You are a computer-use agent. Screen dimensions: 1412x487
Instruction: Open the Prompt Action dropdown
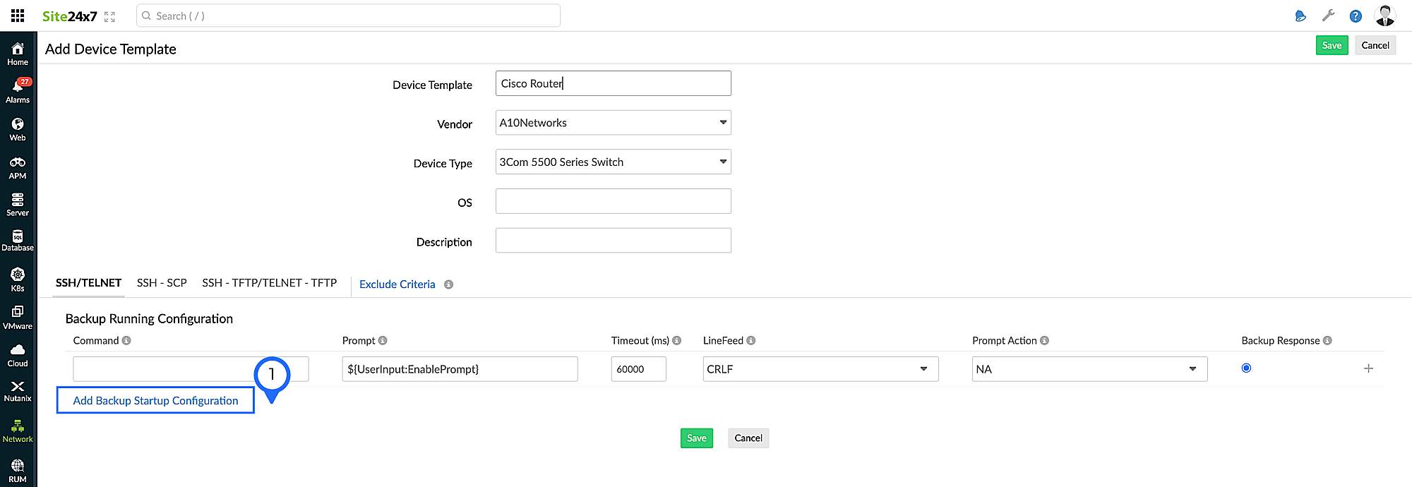(1089, 369)
